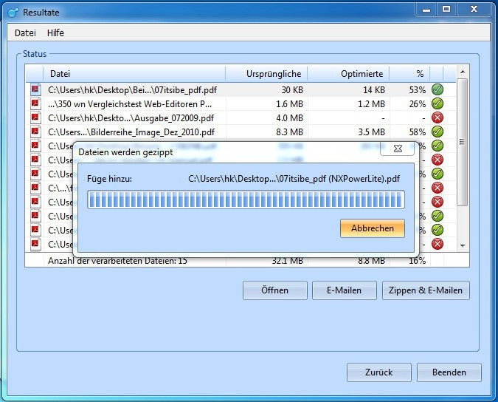The image size is (498, 402).
Task: Click the '1.2 MB' optimized size cell
Action: point(372,104)
